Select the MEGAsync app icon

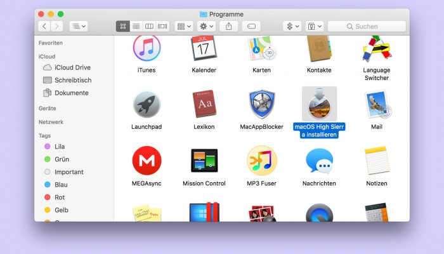pyautogui.click(x=147, y=161)
